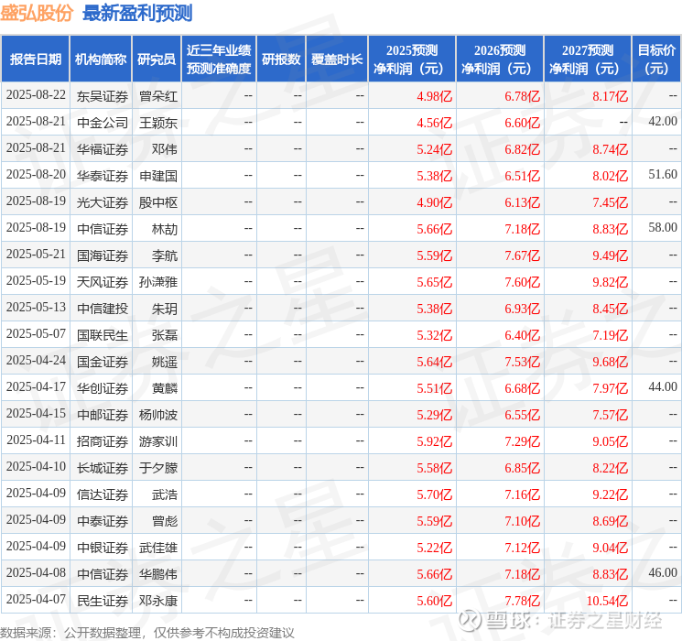Select the 华创证券 institution cell
This screenshot has height=641, width=682.
[103, 388]
